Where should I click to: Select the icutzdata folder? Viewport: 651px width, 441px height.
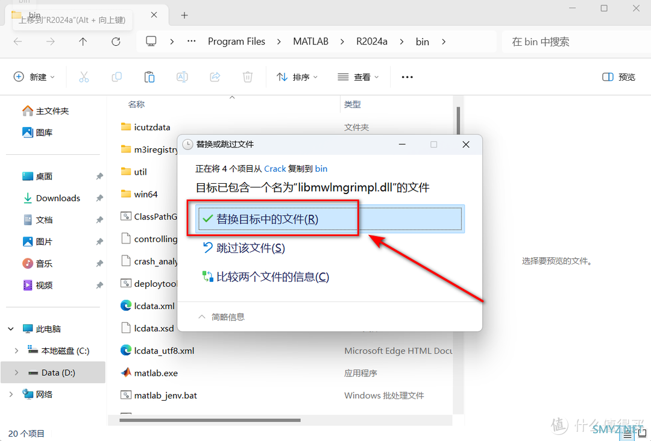click(145, 127)
